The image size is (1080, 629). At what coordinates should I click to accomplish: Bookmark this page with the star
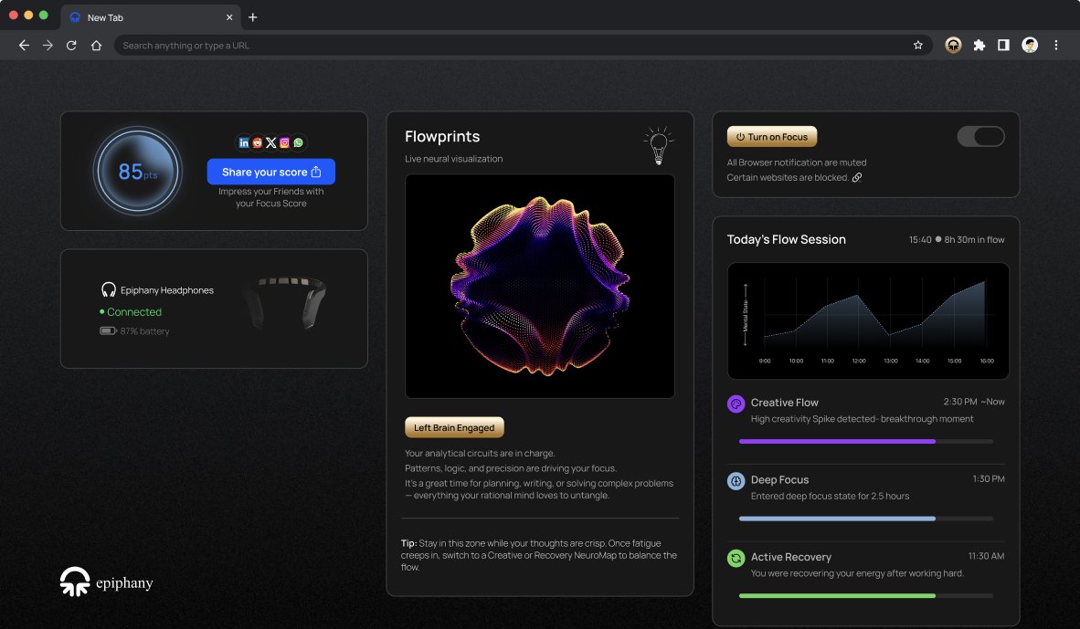[x=917, y=46]
